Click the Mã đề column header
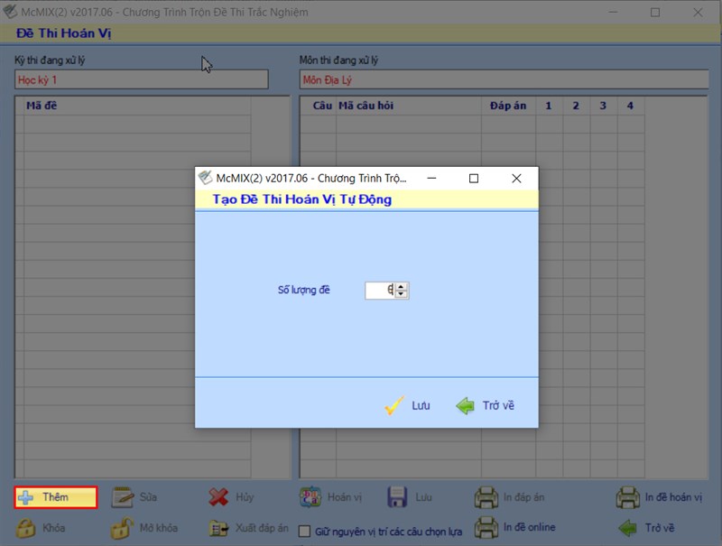The width and height of the screenshot is (722, 546). pos(42,106)
